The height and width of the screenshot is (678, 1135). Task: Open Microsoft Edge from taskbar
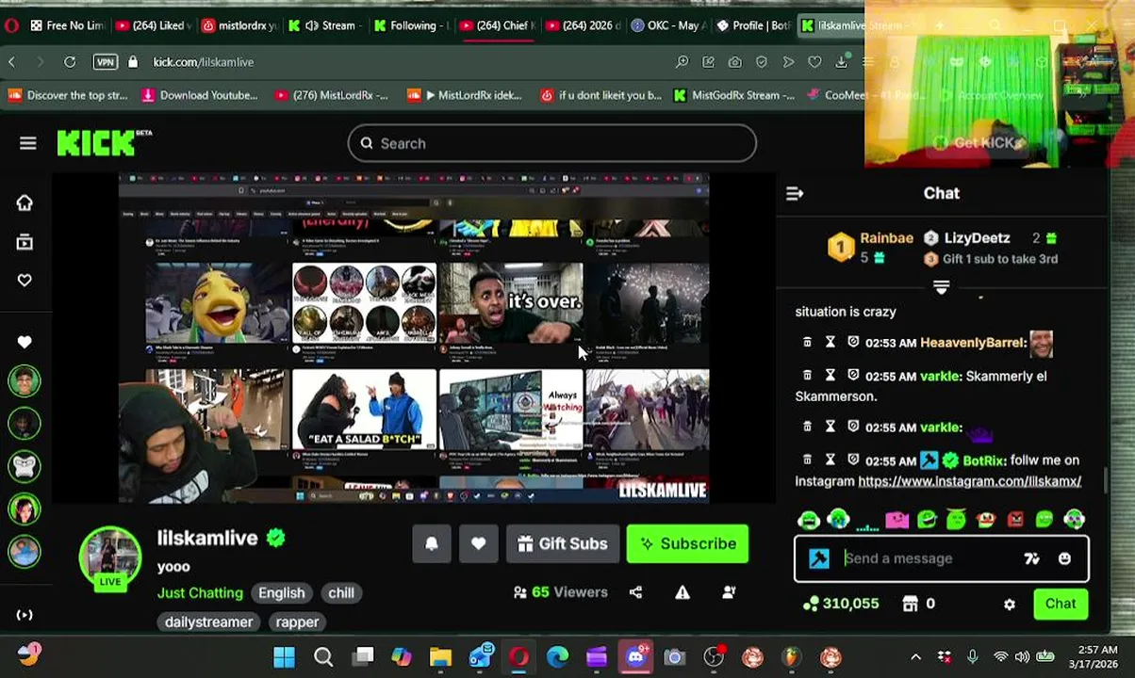[x=557, y=657]
